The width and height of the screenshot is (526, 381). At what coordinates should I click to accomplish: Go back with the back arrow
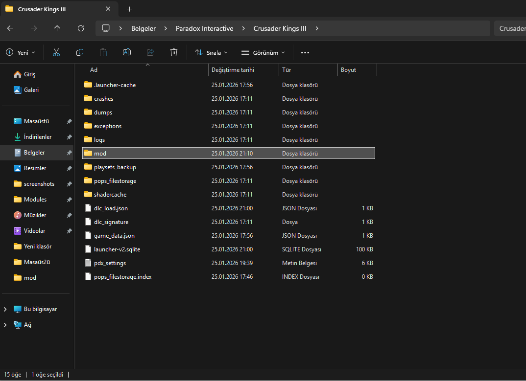pos(10,28)
